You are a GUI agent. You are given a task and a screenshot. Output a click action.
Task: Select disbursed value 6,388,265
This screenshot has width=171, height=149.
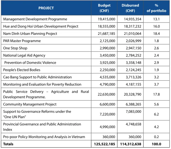(134, 104)
